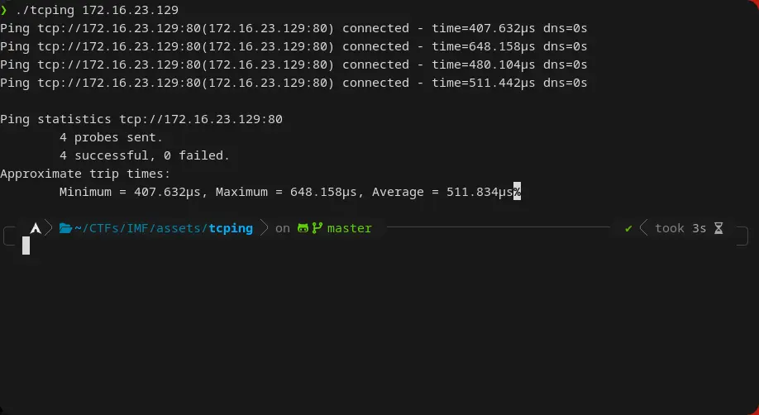The height and width of the screenshot is (415, 759).
Task: Click the Arch Linux logo in prompt
Action: click(36, 228)
